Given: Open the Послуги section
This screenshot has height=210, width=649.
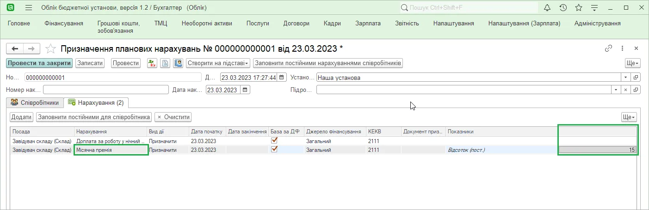Looking at the screenshot, I should [258, 24].
